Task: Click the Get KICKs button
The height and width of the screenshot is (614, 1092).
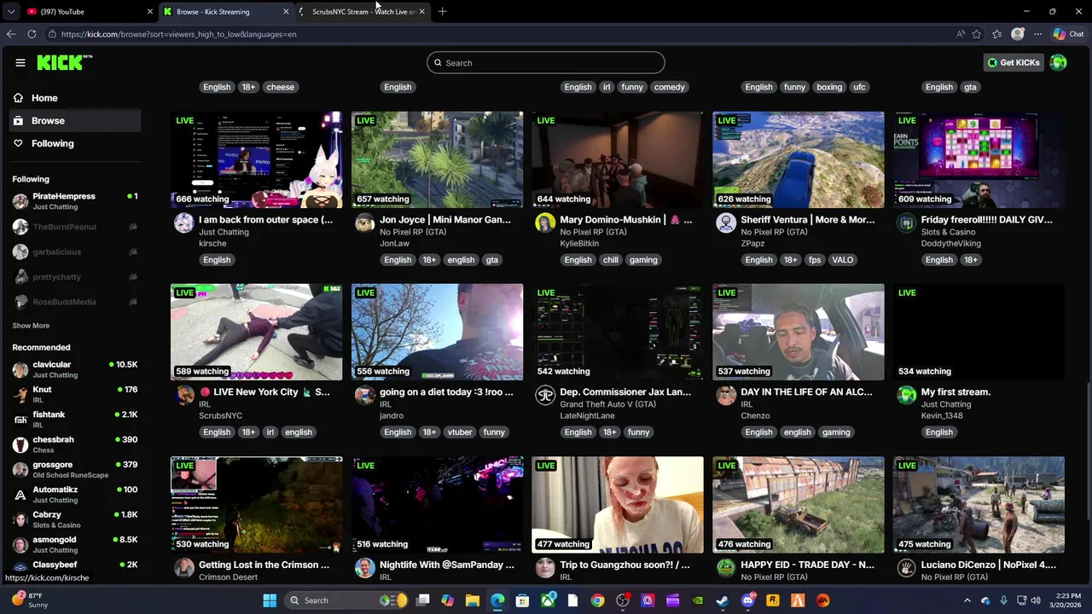Action: (1014, 62)
